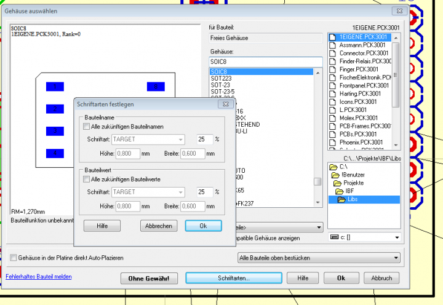The width and height of the screenshot is (443, 305).
Task: Open the Projekte folder icon in tree
Action: click(339, 183)
